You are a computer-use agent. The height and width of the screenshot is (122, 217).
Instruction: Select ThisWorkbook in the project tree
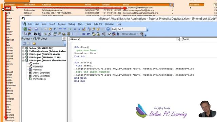(39, 79)
